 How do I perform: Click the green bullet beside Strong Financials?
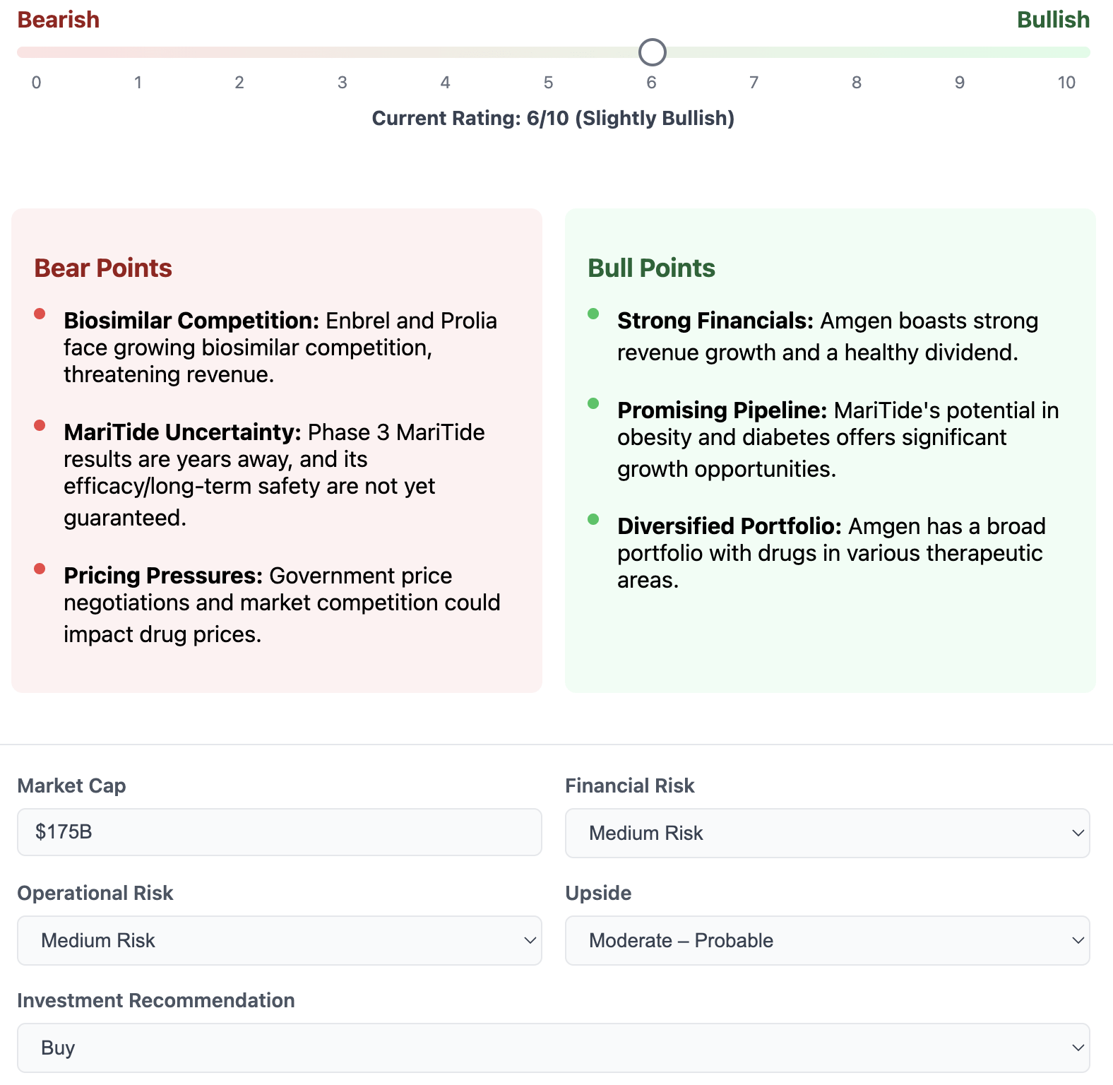pos(593,314)
